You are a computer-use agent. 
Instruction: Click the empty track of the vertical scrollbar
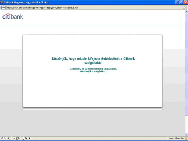click(x=186, y=124)
